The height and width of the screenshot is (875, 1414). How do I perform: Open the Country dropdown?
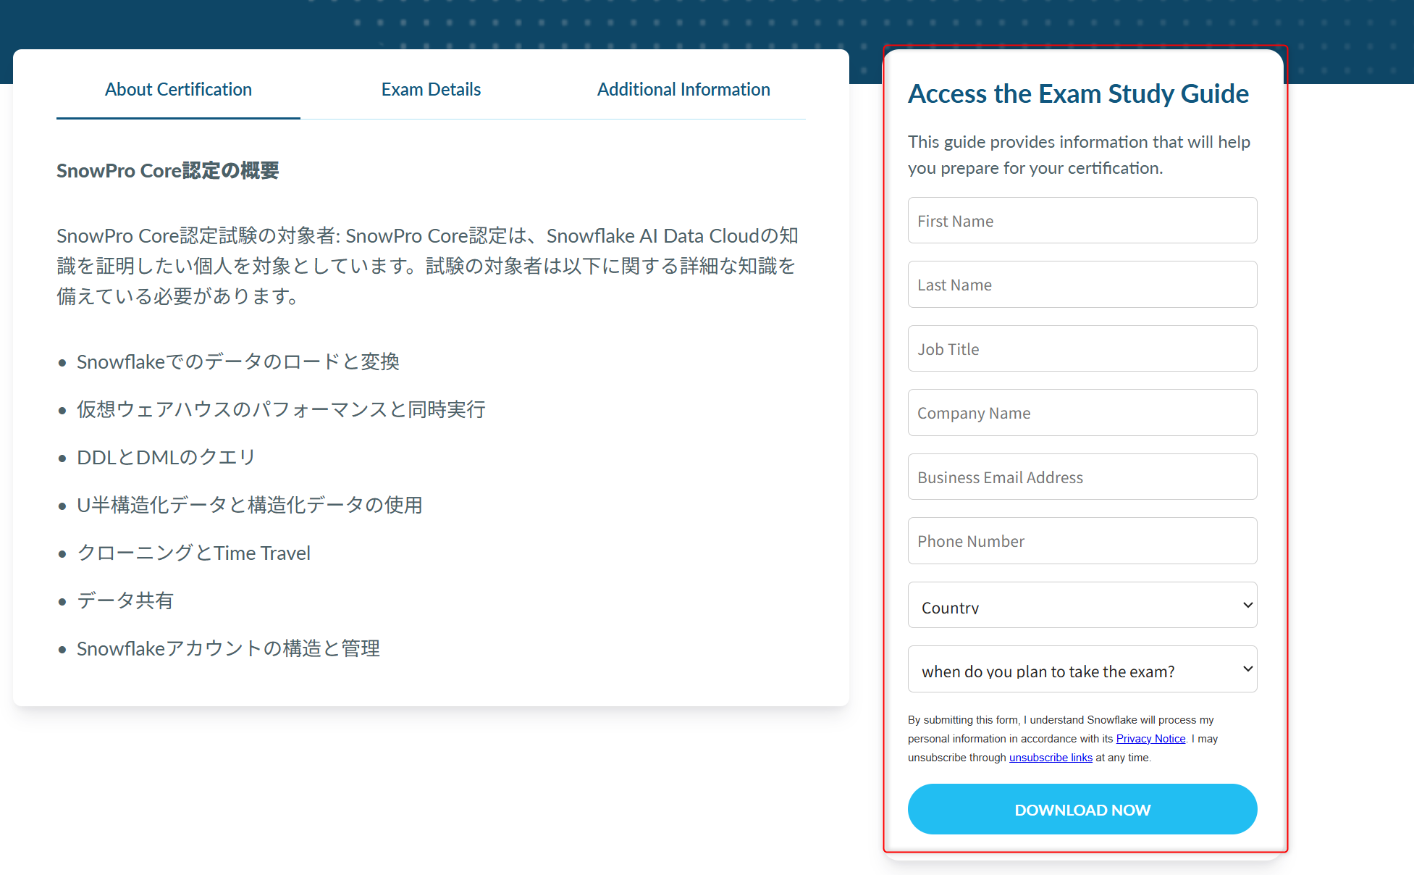1082,605
